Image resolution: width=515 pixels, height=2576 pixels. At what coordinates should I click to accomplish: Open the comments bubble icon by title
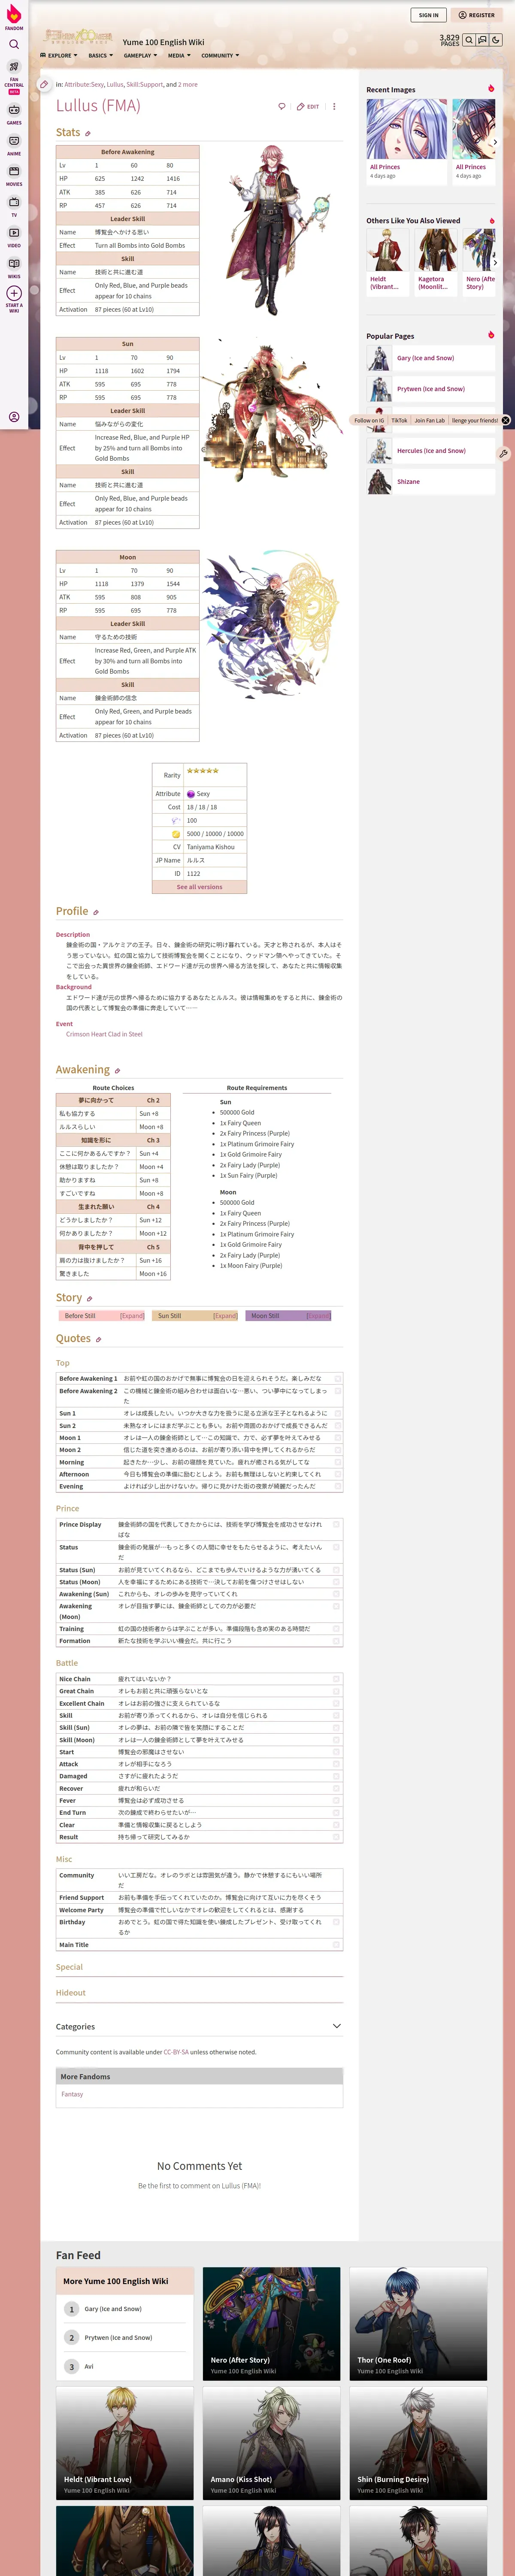282,106
